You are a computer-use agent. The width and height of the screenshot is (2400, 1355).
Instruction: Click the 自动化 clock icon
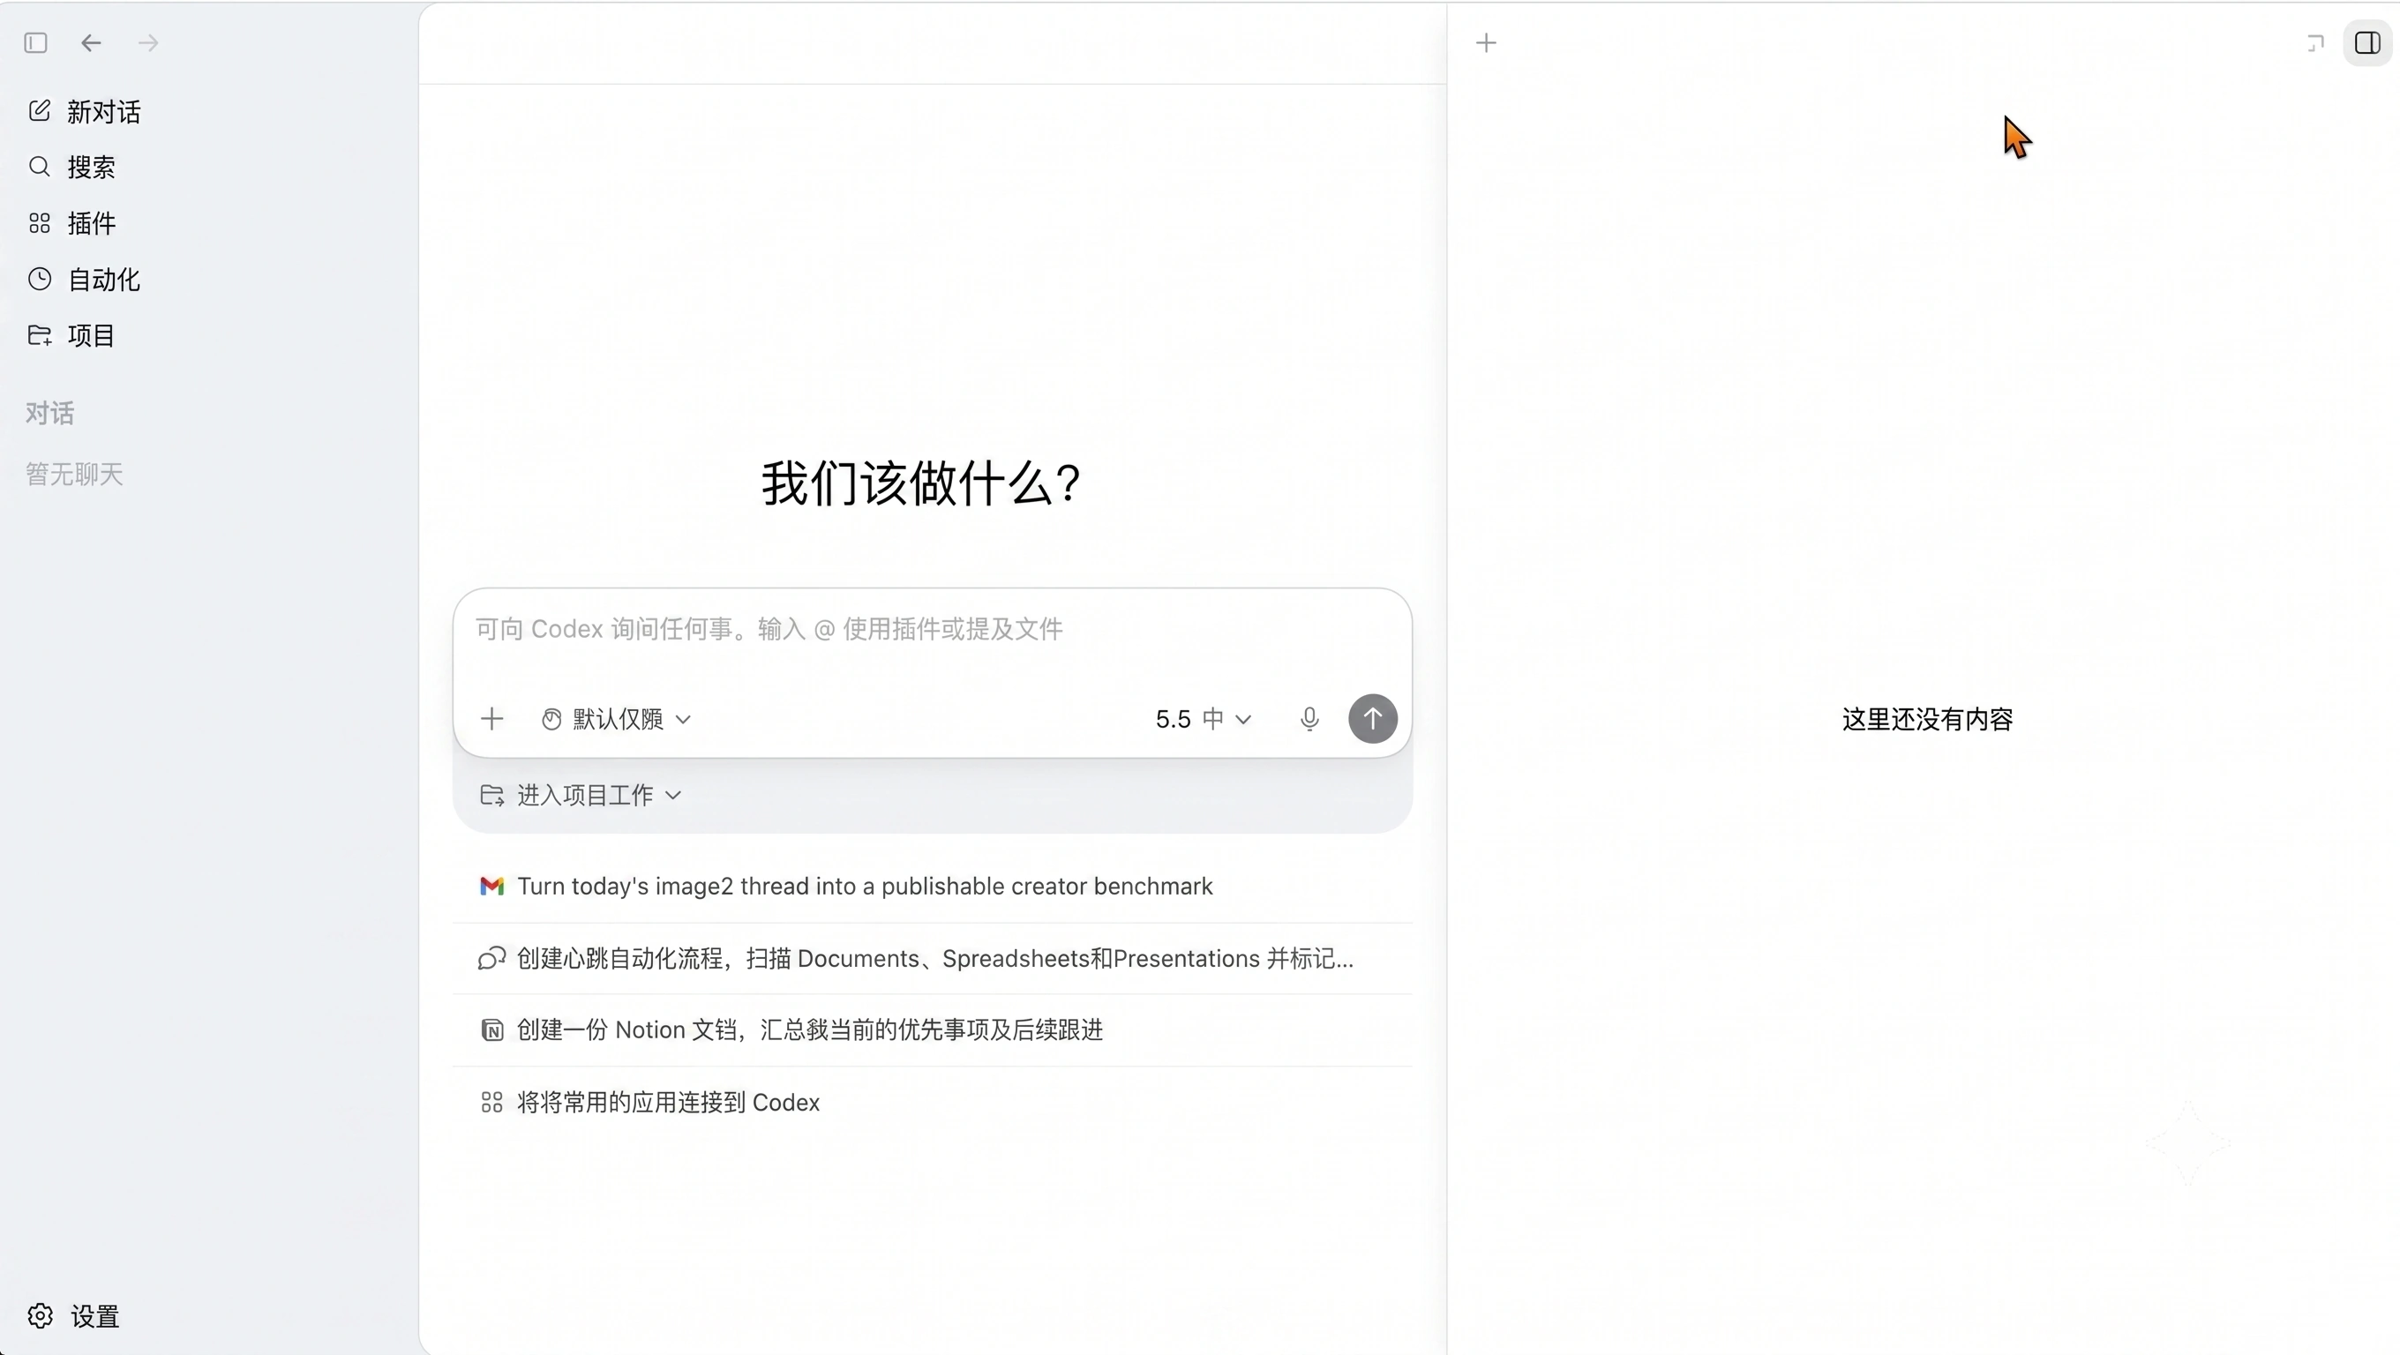click(x=39, y=280)
